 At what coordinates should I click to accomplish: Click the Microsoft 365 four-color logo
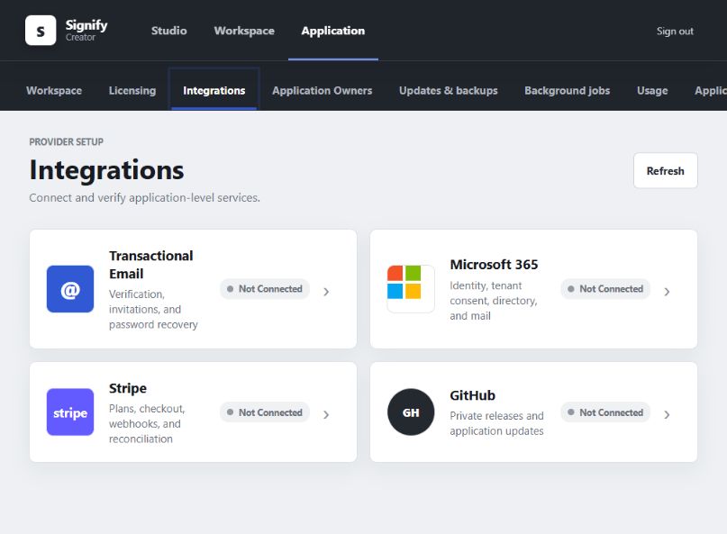[411, 289]
